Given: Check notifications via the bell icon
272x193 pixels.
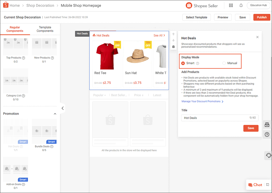Looking at the screenshot, I should point(241,5).
